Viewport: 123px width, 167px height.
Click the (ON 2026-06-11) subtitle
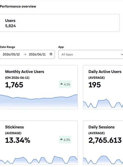tap(17, 78)
